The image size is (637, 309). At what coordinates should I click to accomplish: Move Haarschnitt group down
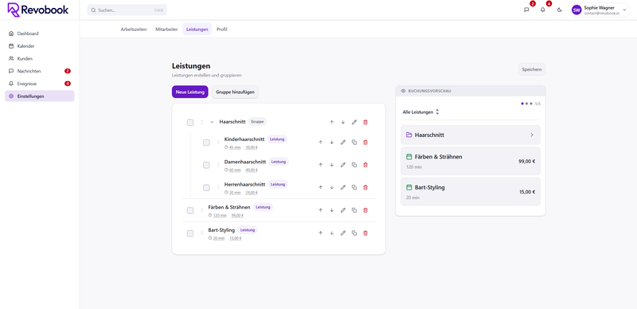(343, 122)
